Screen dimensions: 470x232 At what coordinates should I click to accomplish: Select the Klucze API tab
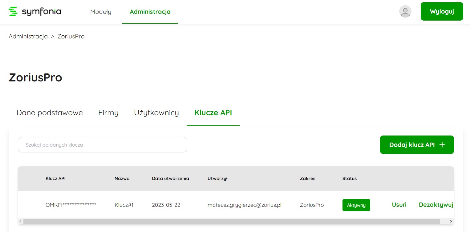213,113
